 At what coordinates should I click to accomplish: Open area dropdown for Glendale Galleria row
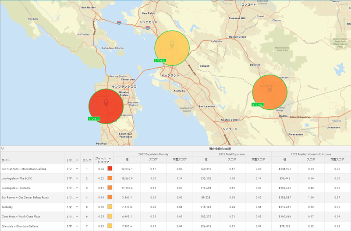(77, 226)
